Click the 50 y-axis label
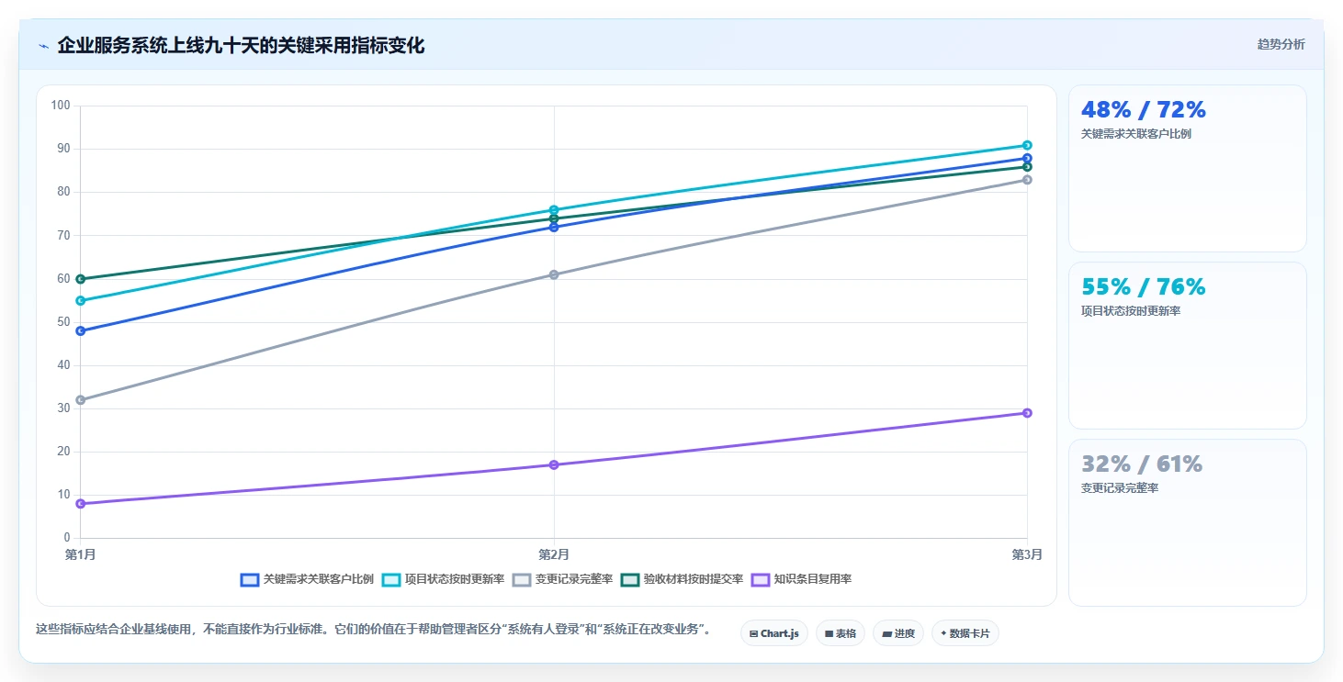Image resolution: width=1343 pixels, height=682 pixels. [x=64, y=322]
